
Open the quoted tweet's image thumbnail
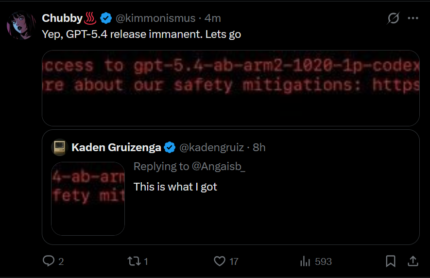tap(88, 198)
